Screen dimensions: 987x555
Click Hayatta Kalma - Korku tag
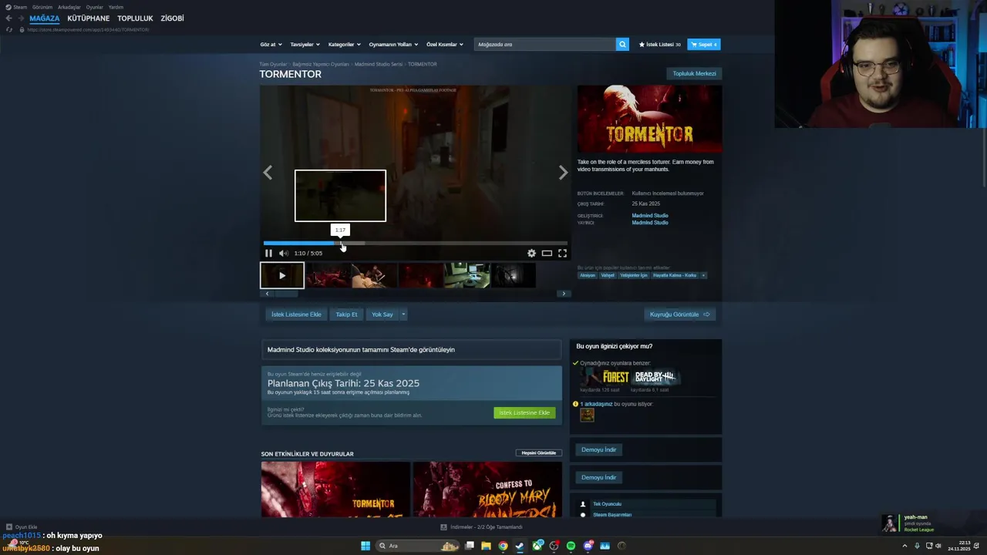675,275
